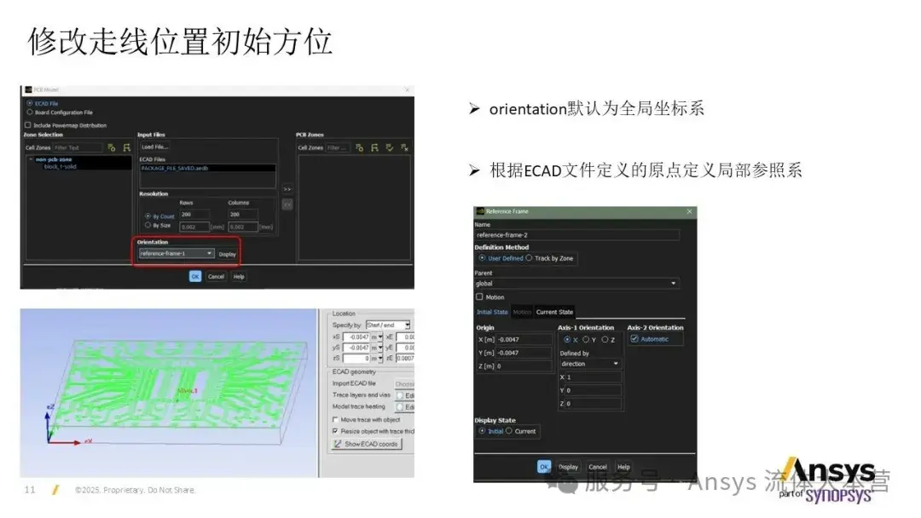Select Track by Zone definition method
Screen dimensions: 921x518
click(x=530, y=258)
